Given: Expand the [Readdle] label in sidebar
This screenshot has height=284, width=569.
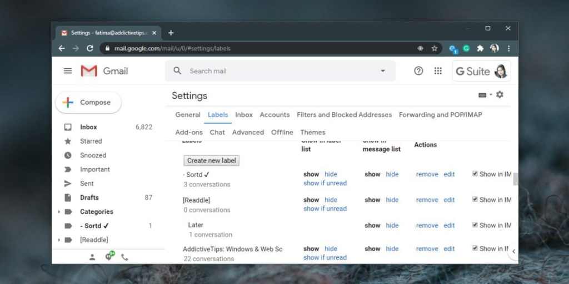Looking at the screenshot, I should (x=59, y=240).
